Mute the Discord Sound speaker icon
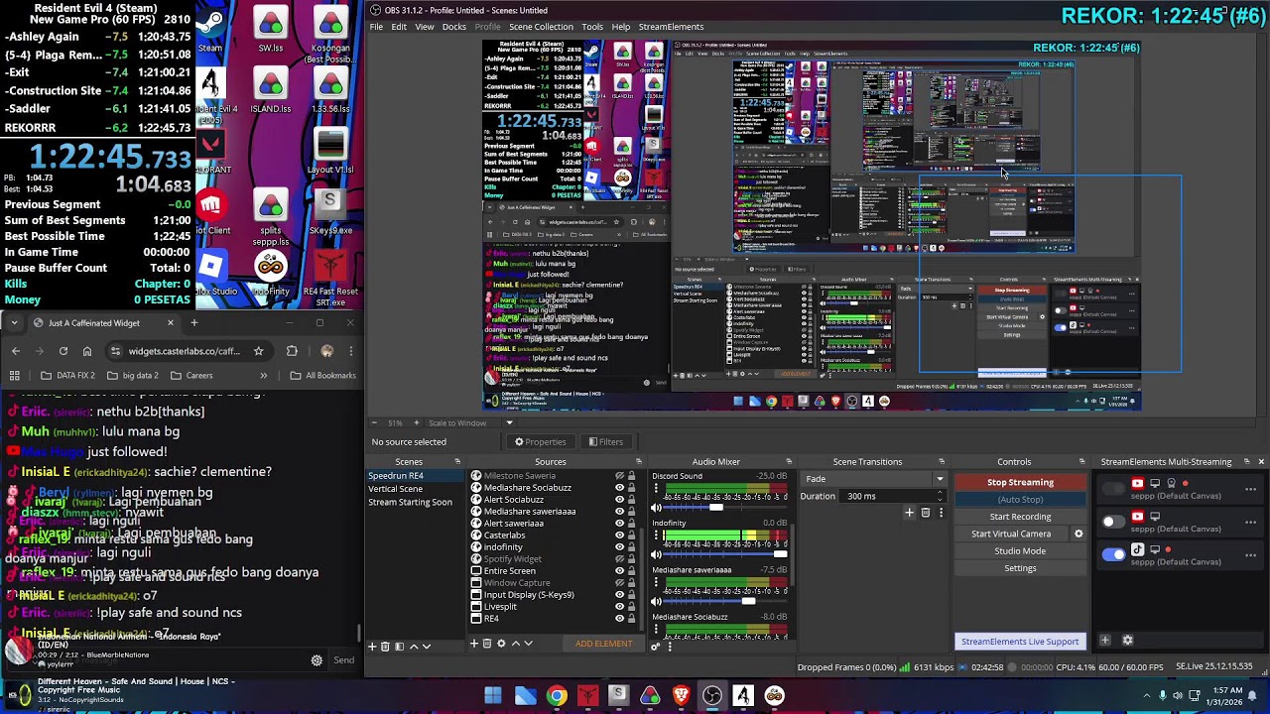1270x714 pixels. [656, 508]
